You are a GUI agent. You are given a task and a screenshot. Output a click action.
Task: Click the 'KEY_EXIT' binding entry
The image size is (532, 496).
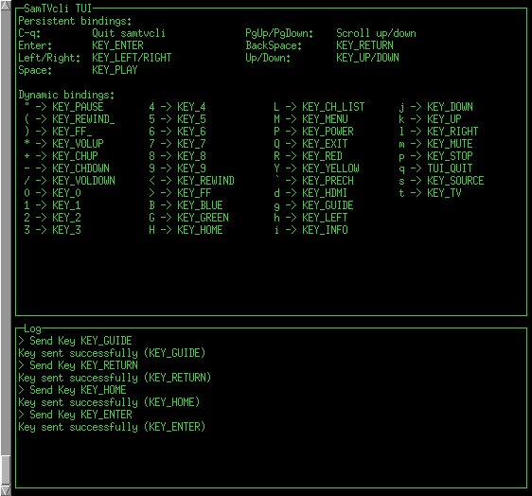coord(325,144)
